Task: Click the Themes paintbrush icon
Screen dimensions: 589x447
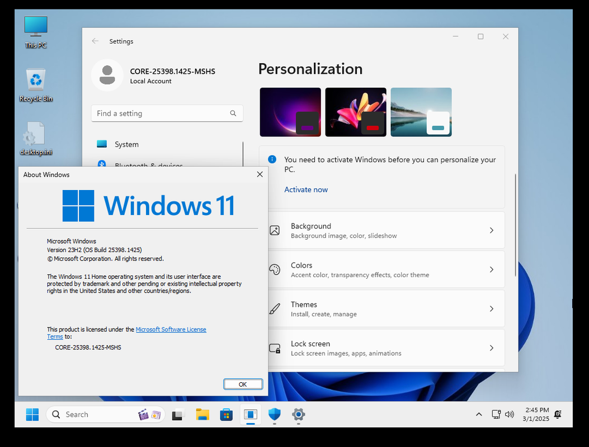Action: [275, 308]
